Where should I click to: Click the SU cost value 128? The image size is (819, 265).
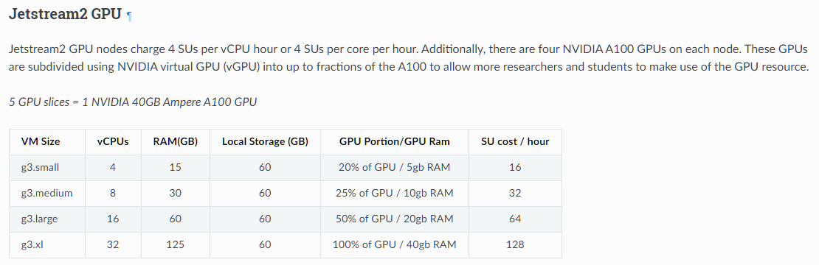pos(515,244)
